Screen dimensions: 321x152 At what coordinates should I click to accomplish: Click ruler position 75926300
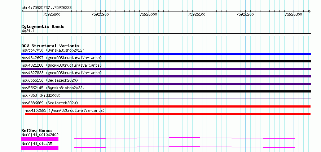tap(294, 14)
